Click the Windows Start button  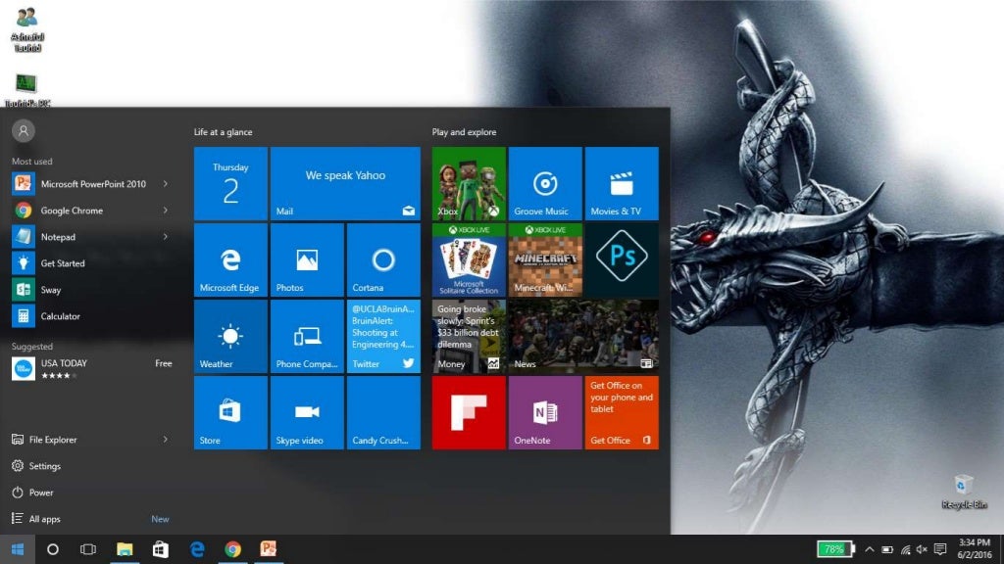coord(18,549)
